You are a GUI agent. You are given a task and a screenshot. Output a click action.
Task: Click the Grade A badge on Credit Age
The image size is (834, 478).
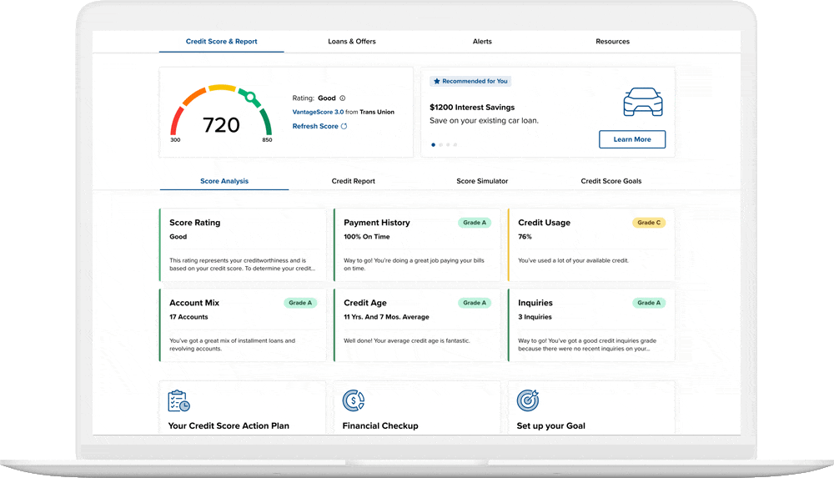pos(475,303)
